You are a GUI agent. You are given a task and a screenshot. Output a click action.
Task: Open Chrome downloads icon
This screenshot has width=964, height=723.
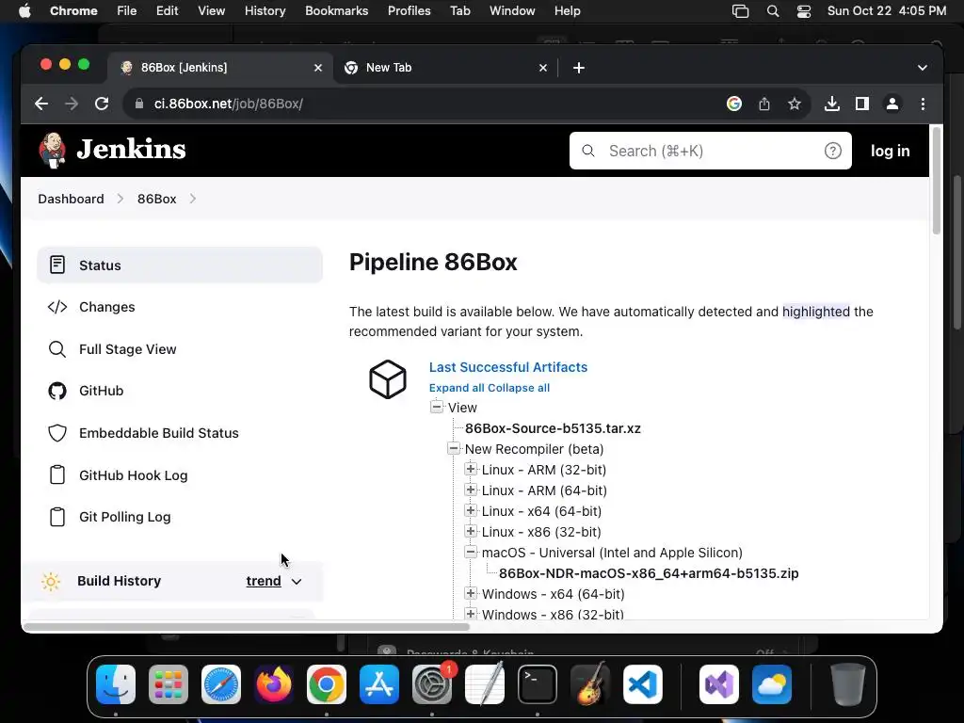click(832, 104)
